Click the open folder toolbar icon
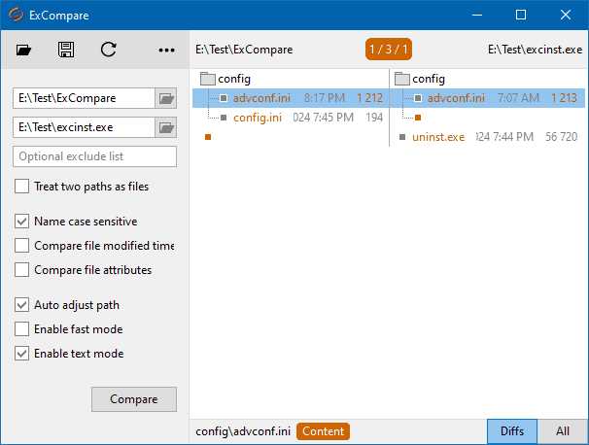This screenshot has height=445, width=589. tap(25, 50)
